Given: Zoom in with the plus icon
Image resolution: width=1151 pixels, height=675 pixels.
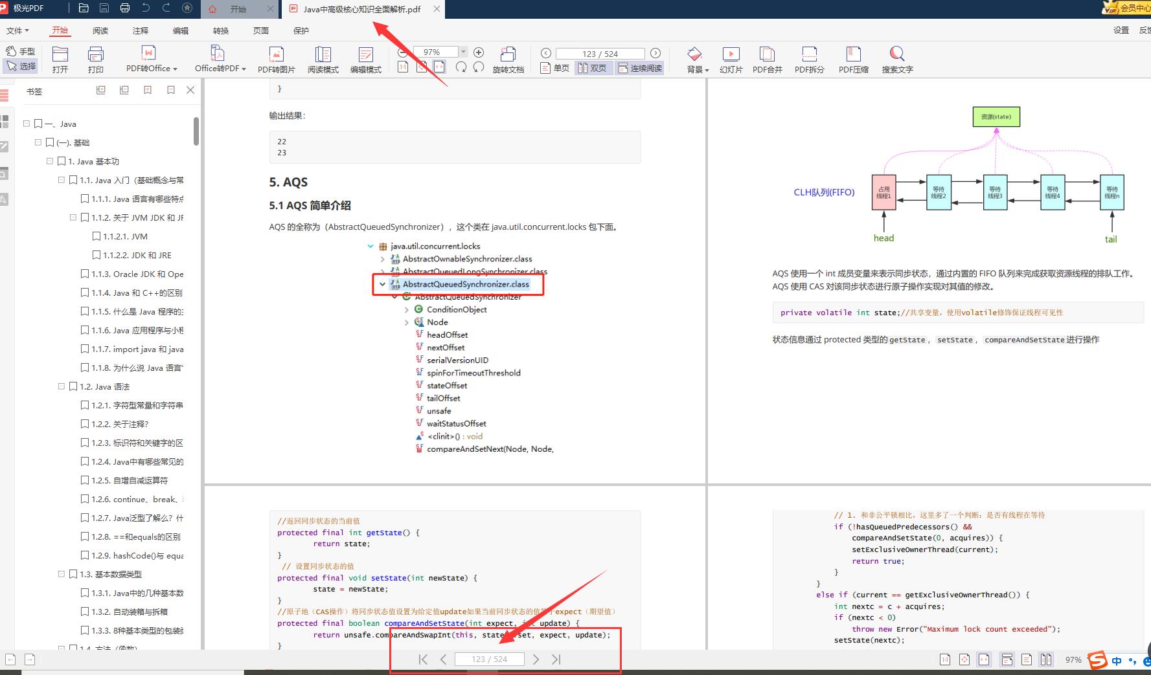Looking at the screenshot, I should click(479, 52).
